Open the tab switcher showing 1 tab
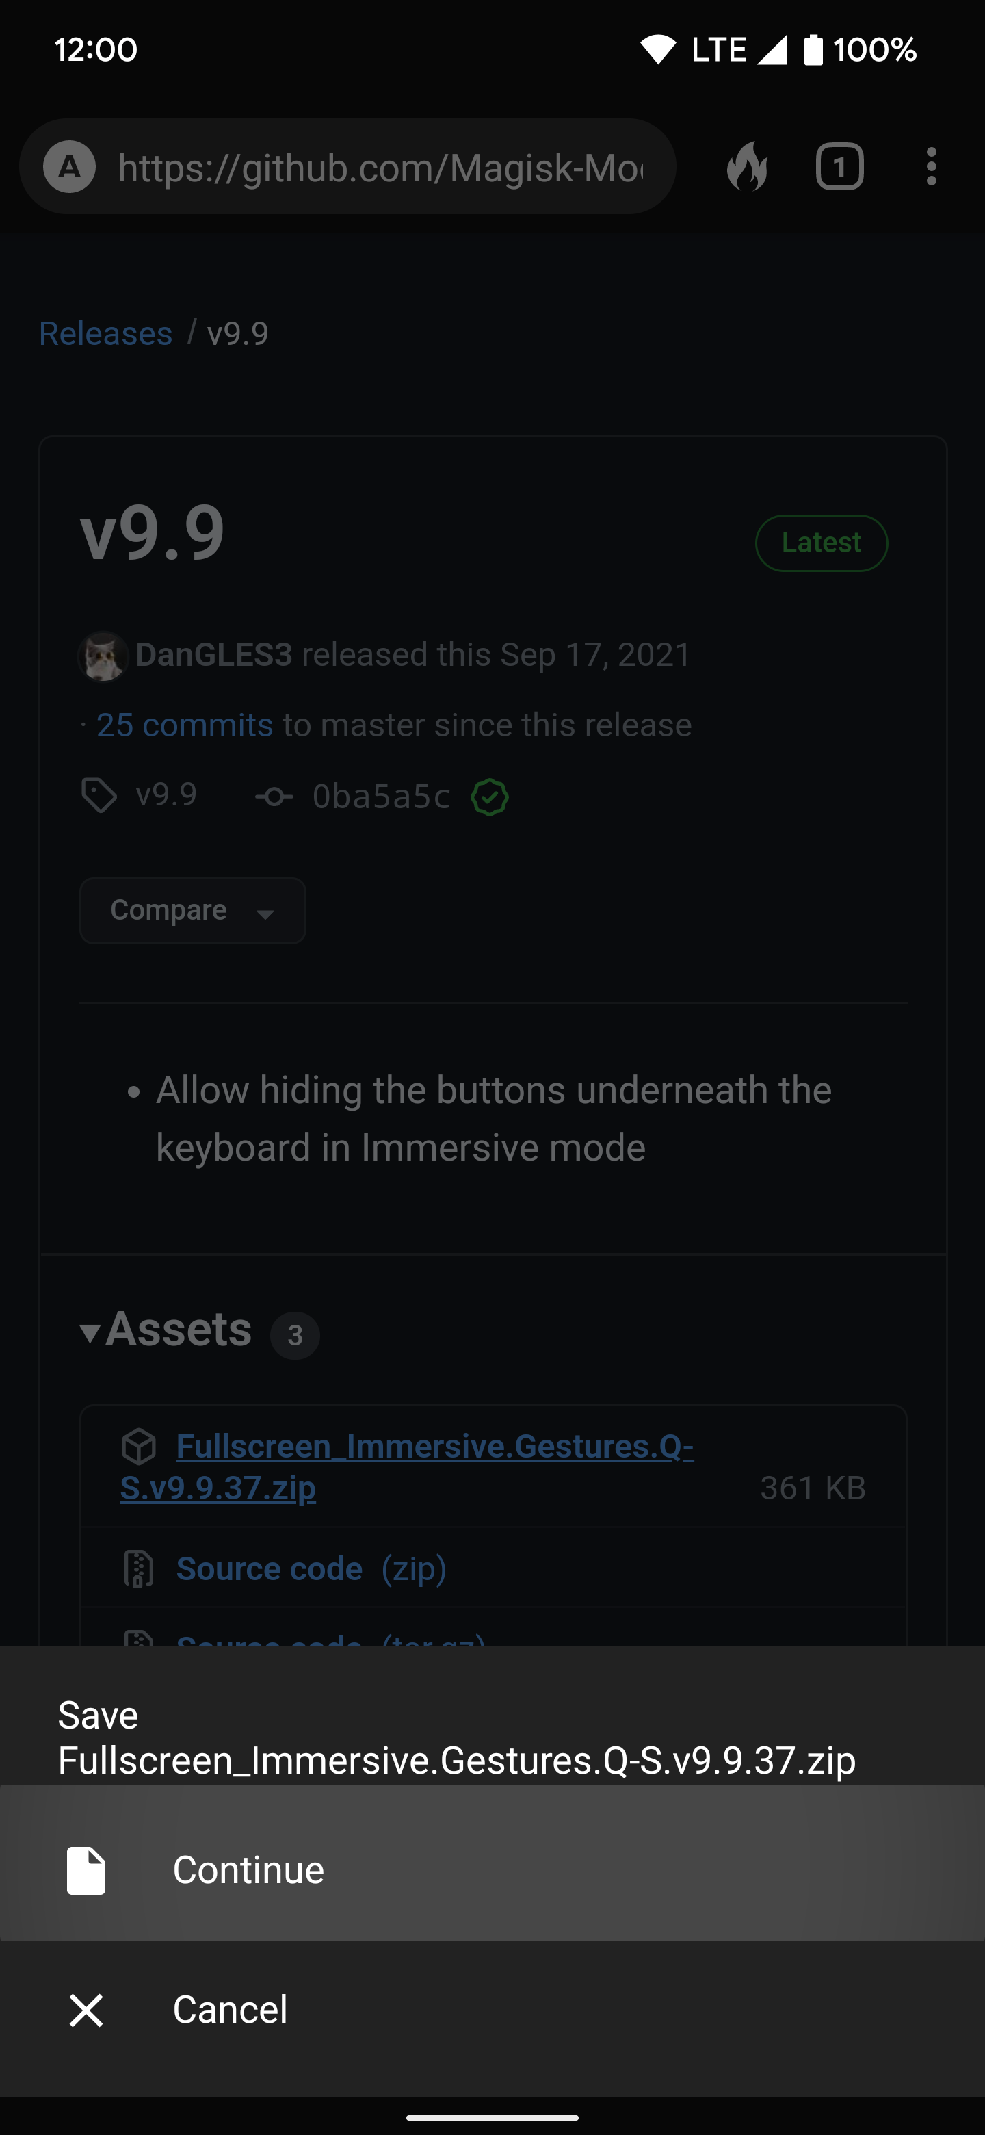The height and width of the screenshot is (2135, 985). coord(839,166)
